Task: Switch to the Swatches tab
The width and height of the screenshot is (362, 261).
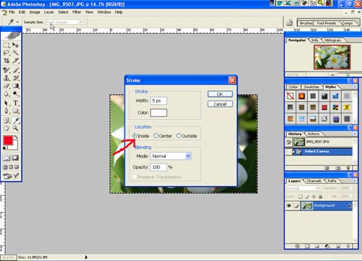Action: point(311,87)
